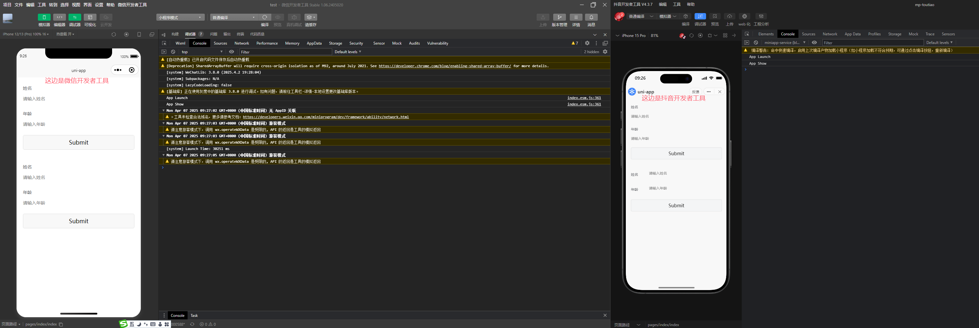This screenshot has width=979, height=328.
Task: Toggle Douyin 调试器 debugger button
Action: pos(700,16)
